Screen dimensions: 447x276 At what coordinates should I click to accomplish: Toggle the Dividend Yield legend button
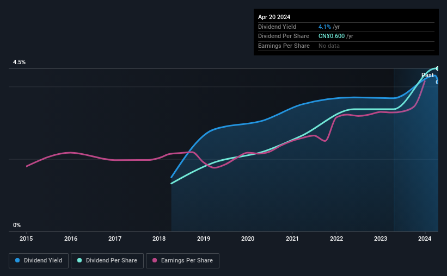coord(39,261)
